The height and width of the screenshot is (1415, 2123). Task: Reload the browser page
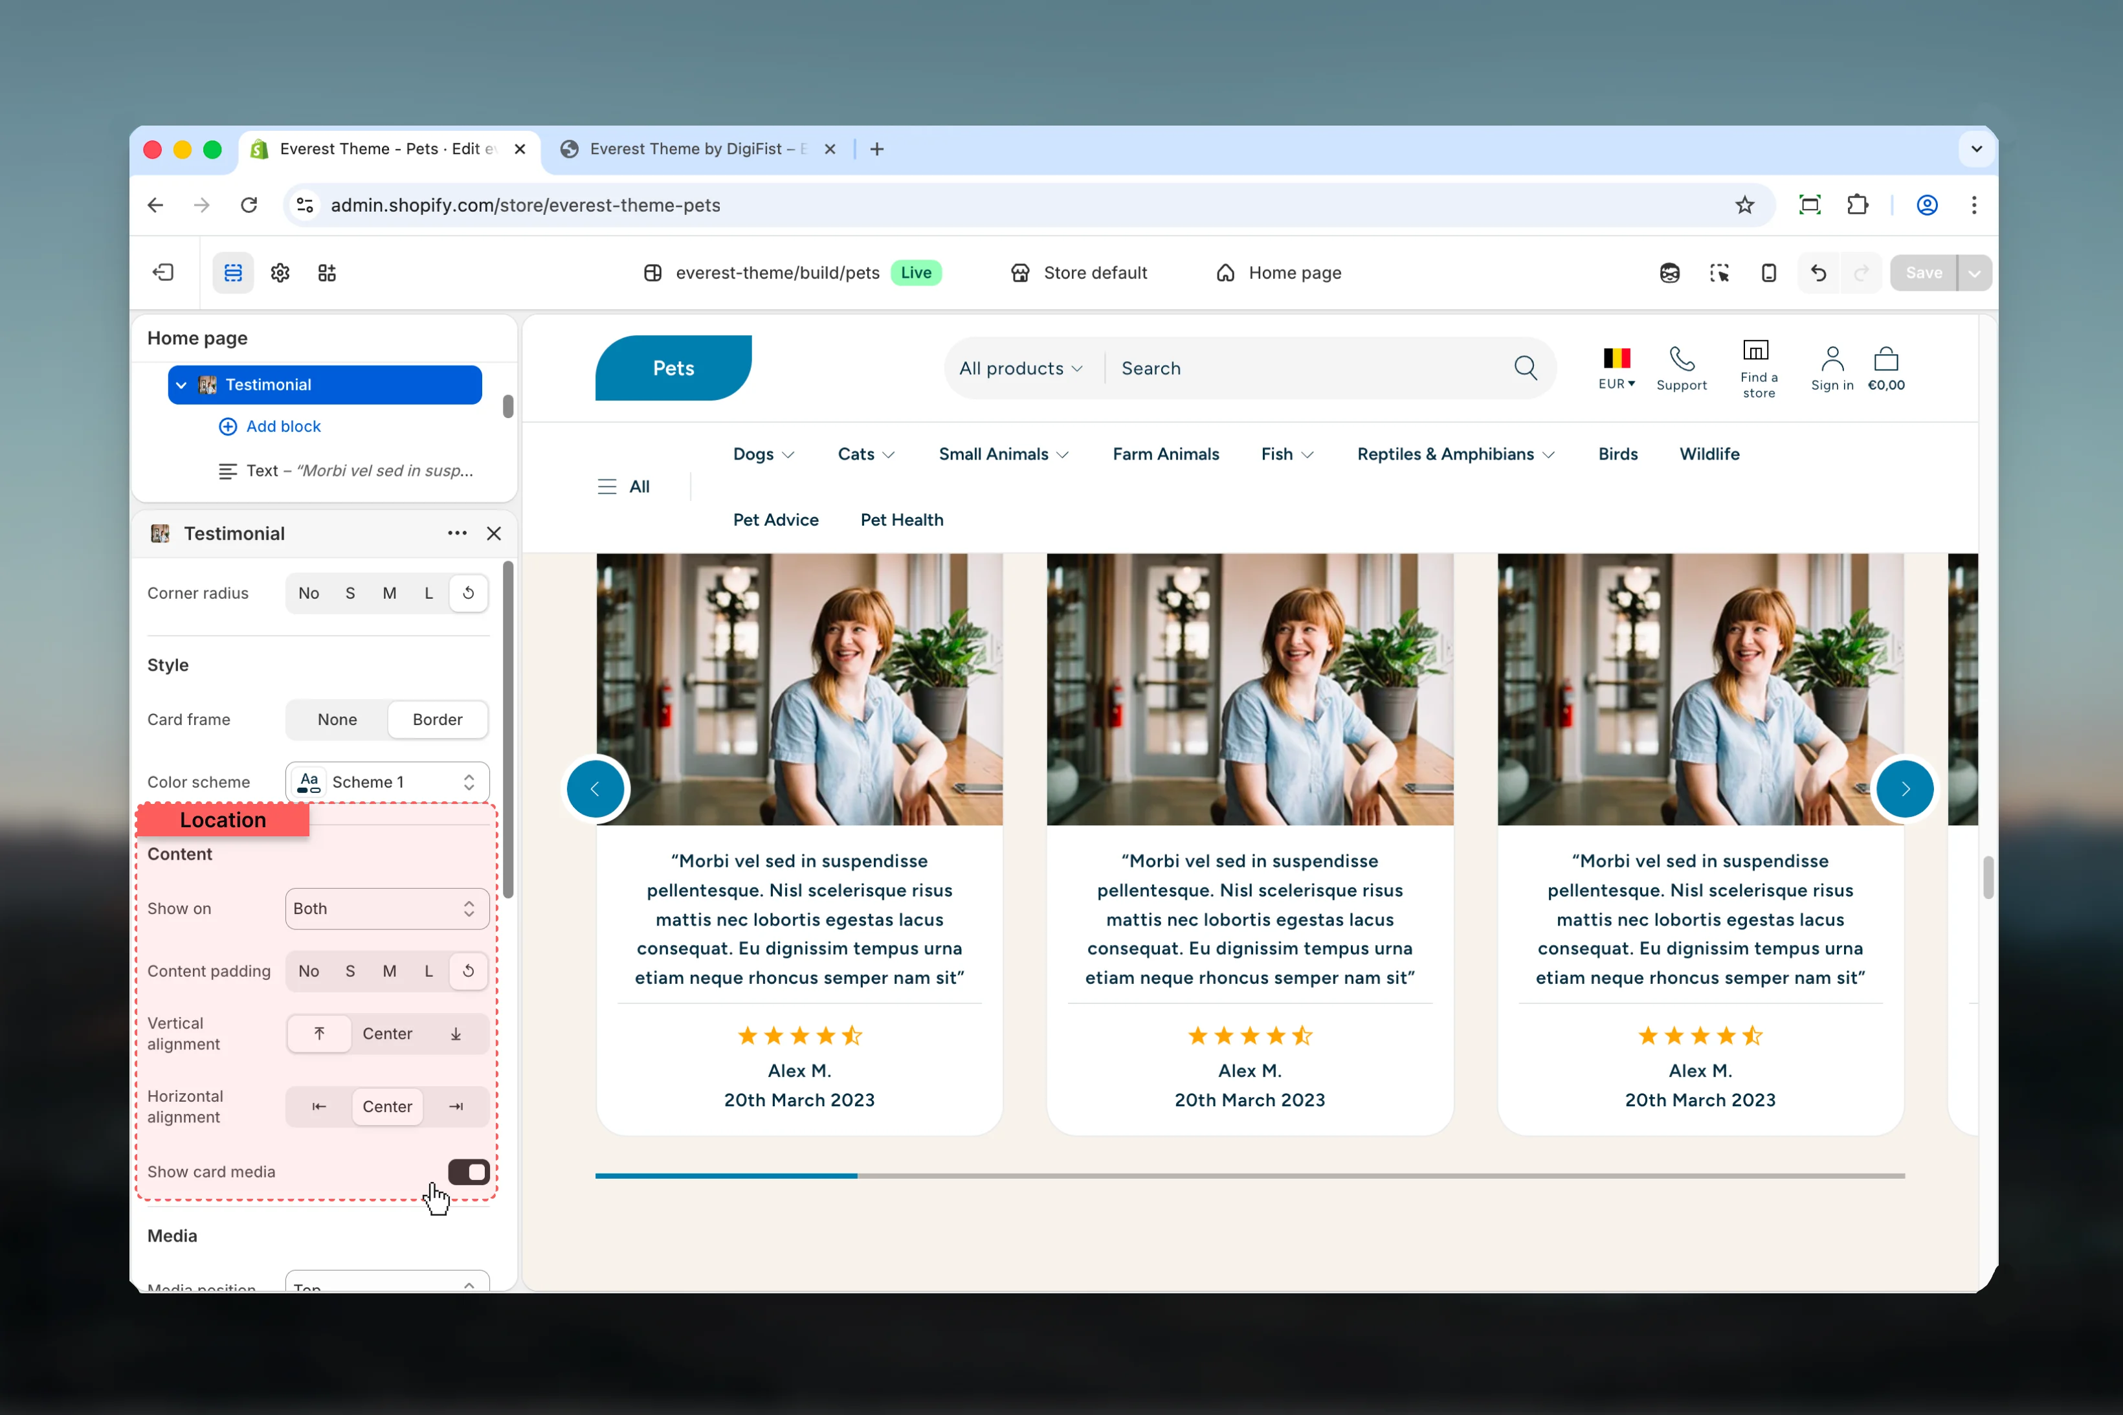249,205
